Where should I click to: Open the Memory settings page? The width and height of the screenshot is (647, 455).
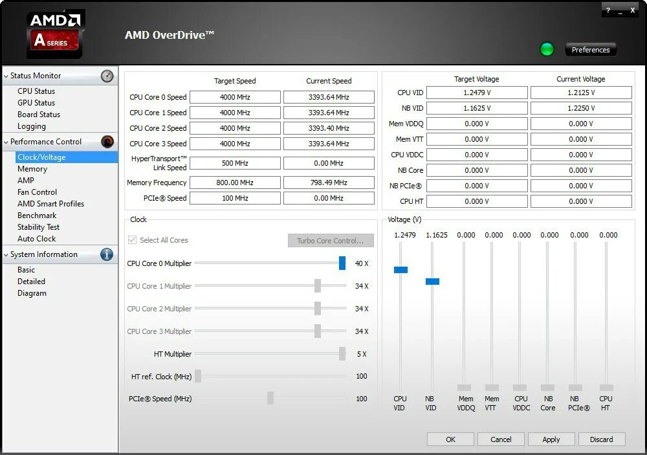32,169
